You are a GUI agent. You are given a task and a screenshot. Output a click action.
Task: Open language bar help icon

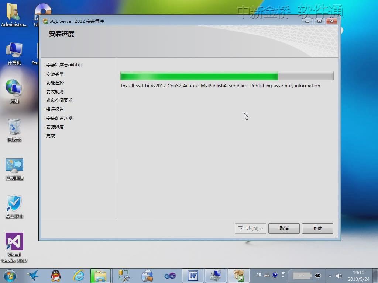(275, 275)
